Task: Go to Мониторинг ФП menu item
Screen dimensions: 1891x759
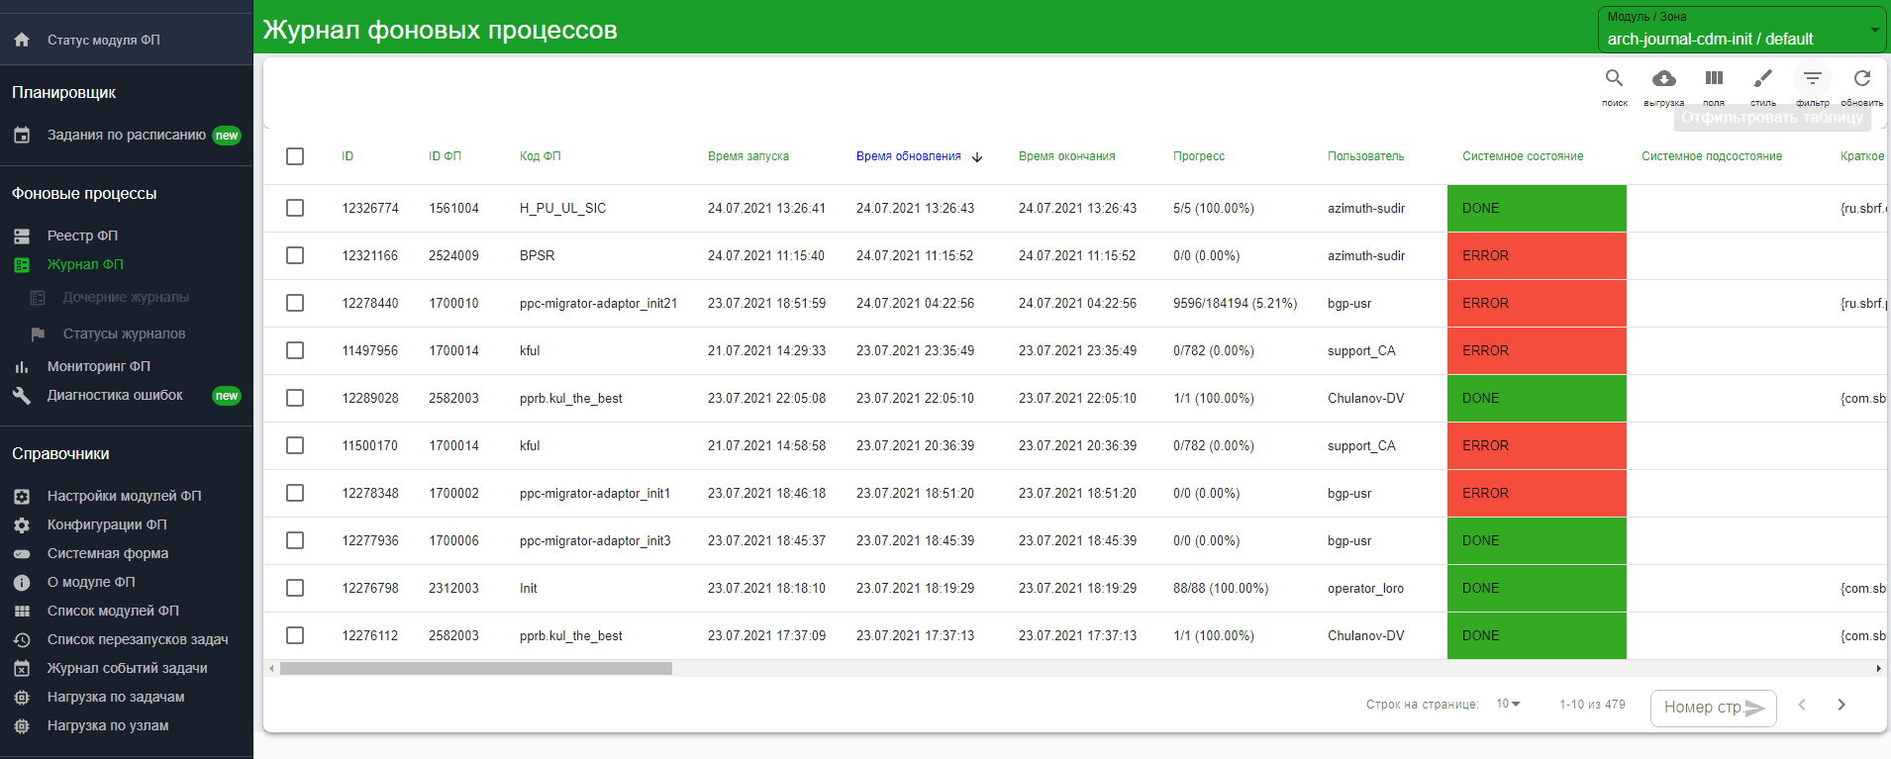Action: click(98, 366)
